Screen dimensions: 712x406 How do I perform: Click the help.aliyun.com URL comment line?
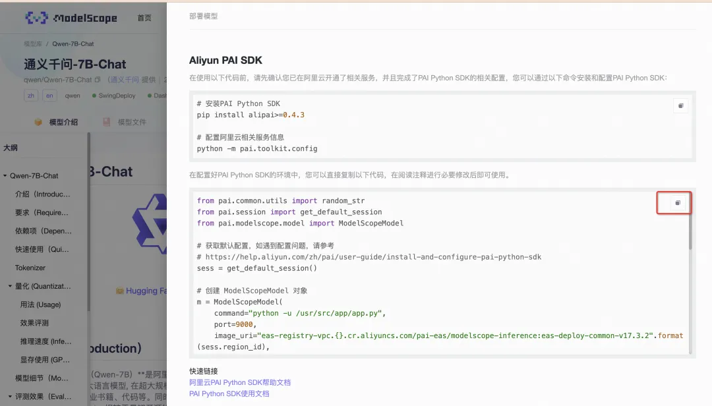[369, 257]
